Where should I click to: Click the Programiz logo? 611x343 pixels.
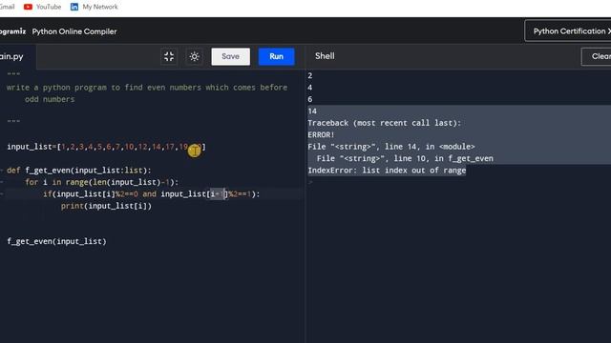(x=12, y=31)
